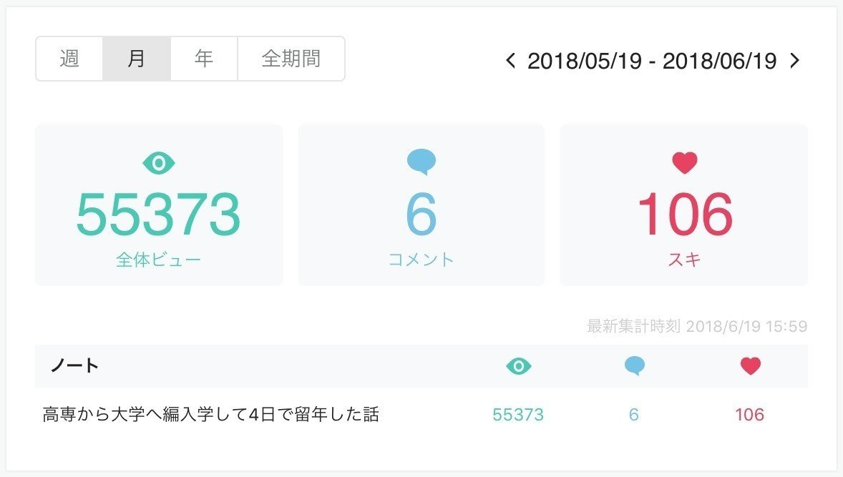Select the 月 period option

point(136,59)
